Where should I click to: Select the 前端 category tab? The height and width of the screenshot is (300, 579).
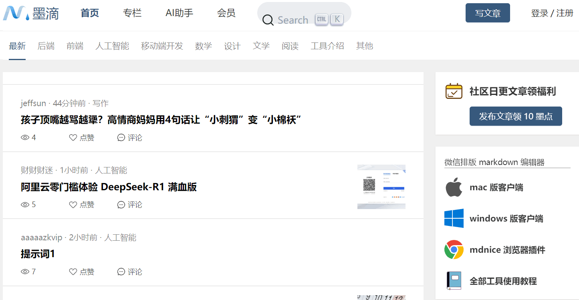pyautogui.click(x=75, y=46)
